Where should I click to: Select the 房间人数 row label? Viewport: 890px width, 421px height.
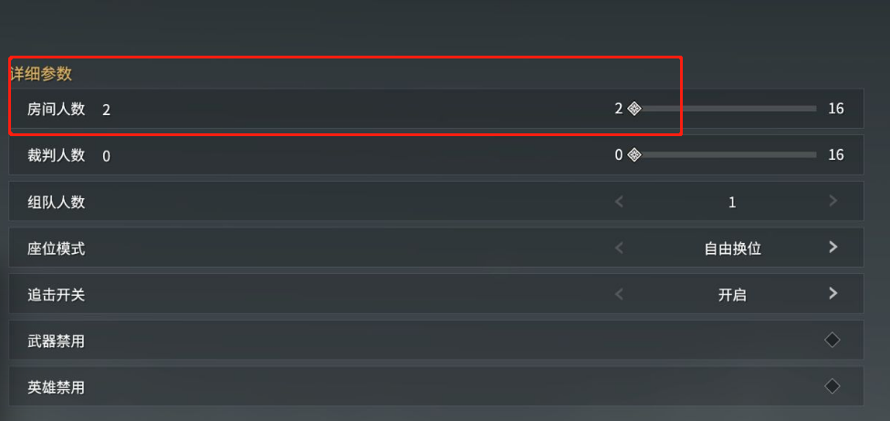(x=57, y=109)
